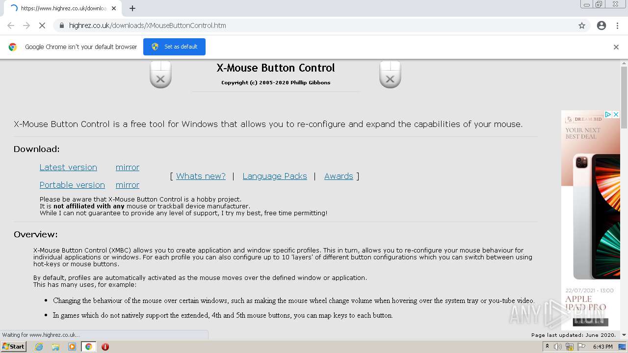628x353 pixels.
Task: Open a new tab with the plus button
Action: click(132, 8)
